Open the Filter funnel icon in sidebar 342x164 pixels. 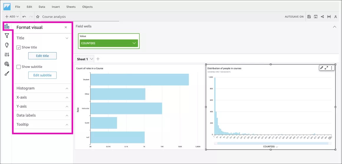7,36
